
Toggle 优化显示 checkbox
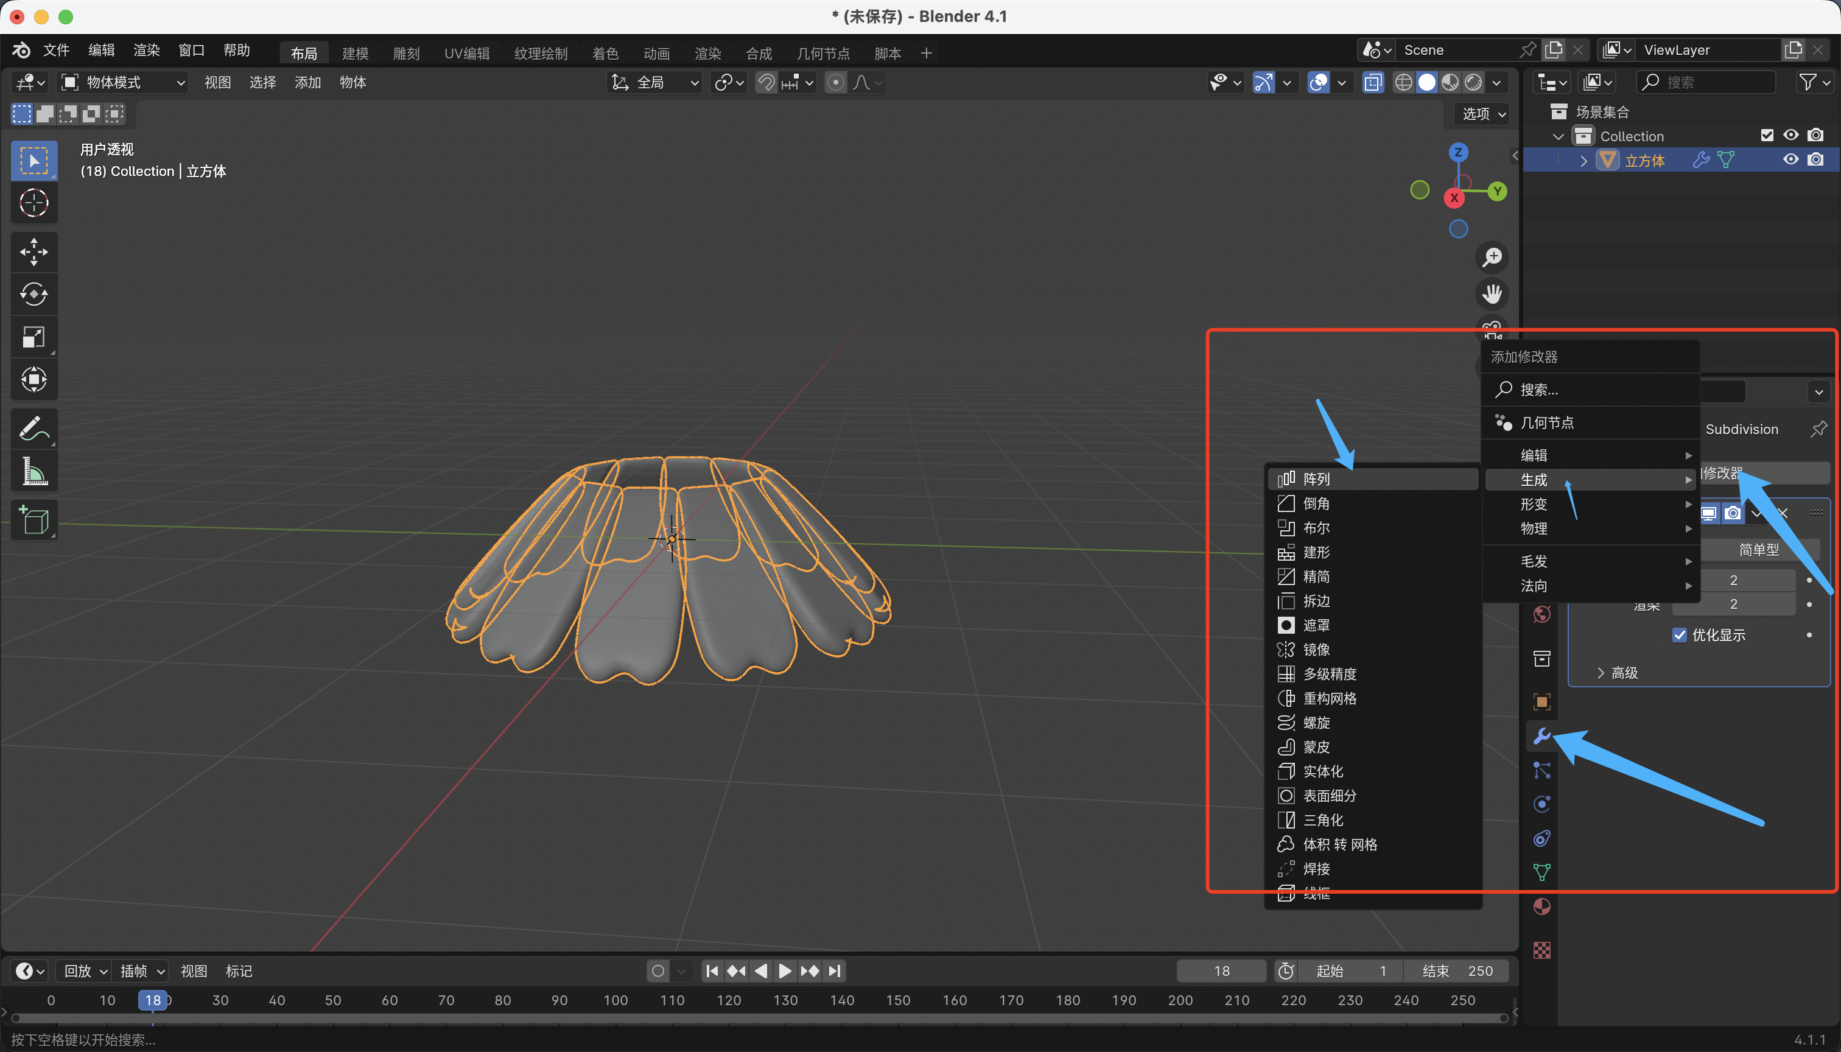tap(1679, 635)
